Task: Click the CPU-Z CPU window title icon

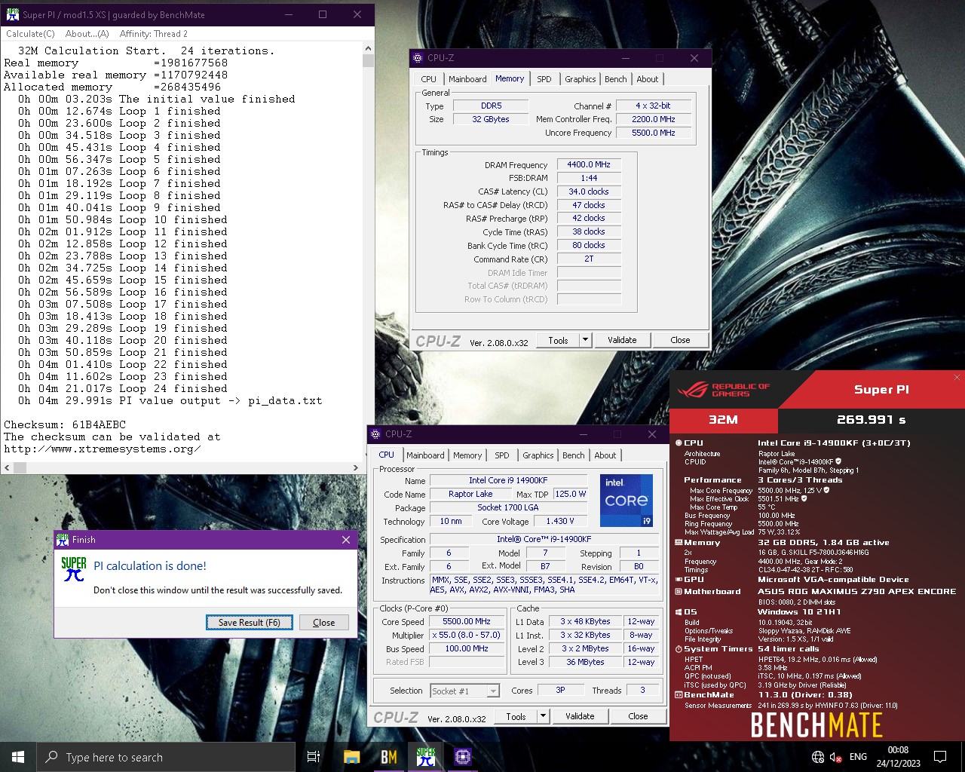Action: click(376, 434)
